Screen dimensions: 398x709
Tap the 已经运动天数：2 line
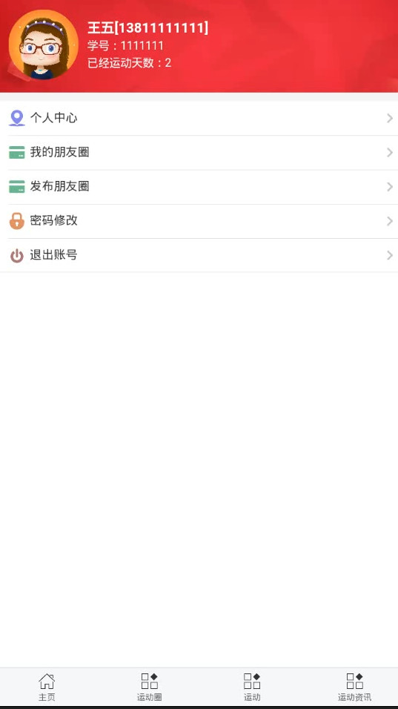[x=129, y=63]
